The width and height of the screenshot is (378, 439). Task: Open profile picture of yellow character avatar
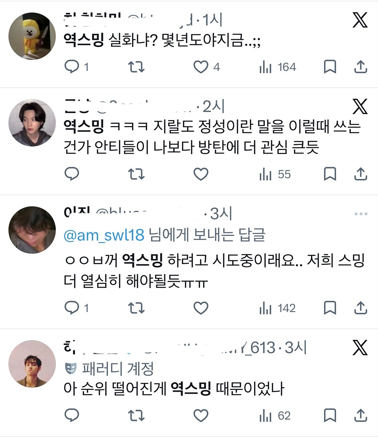pyautogui.click(x=32, y=36)
